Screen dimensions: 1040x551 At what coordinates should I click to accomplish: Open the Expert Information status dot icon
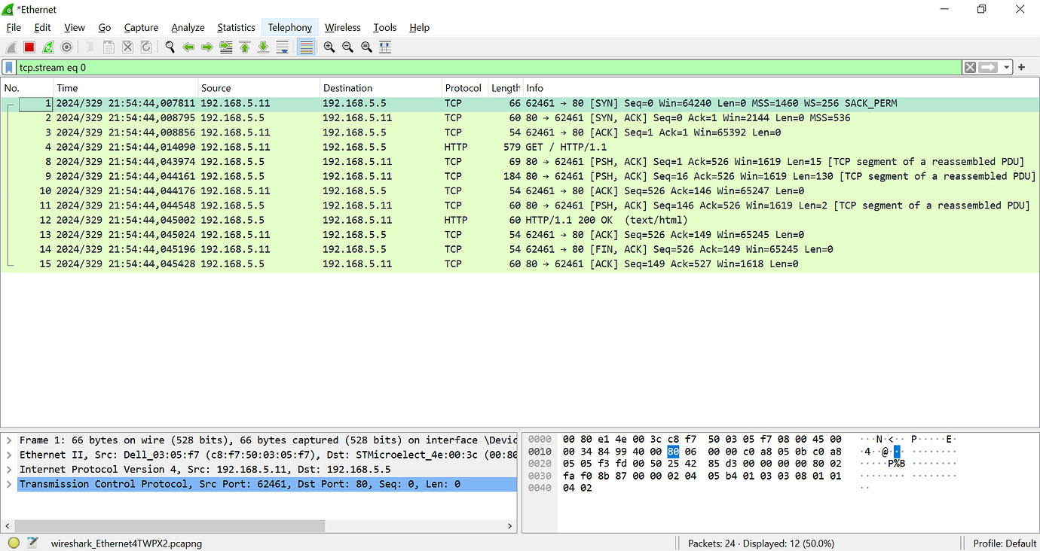click(13, 543)
